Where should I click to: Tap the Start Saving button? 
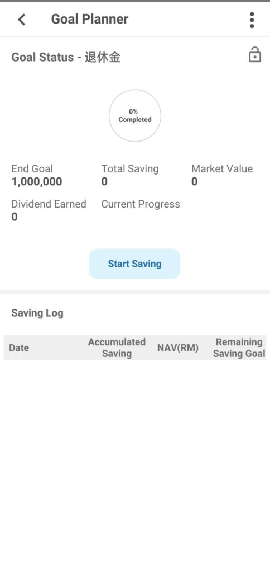coord(134,264)
